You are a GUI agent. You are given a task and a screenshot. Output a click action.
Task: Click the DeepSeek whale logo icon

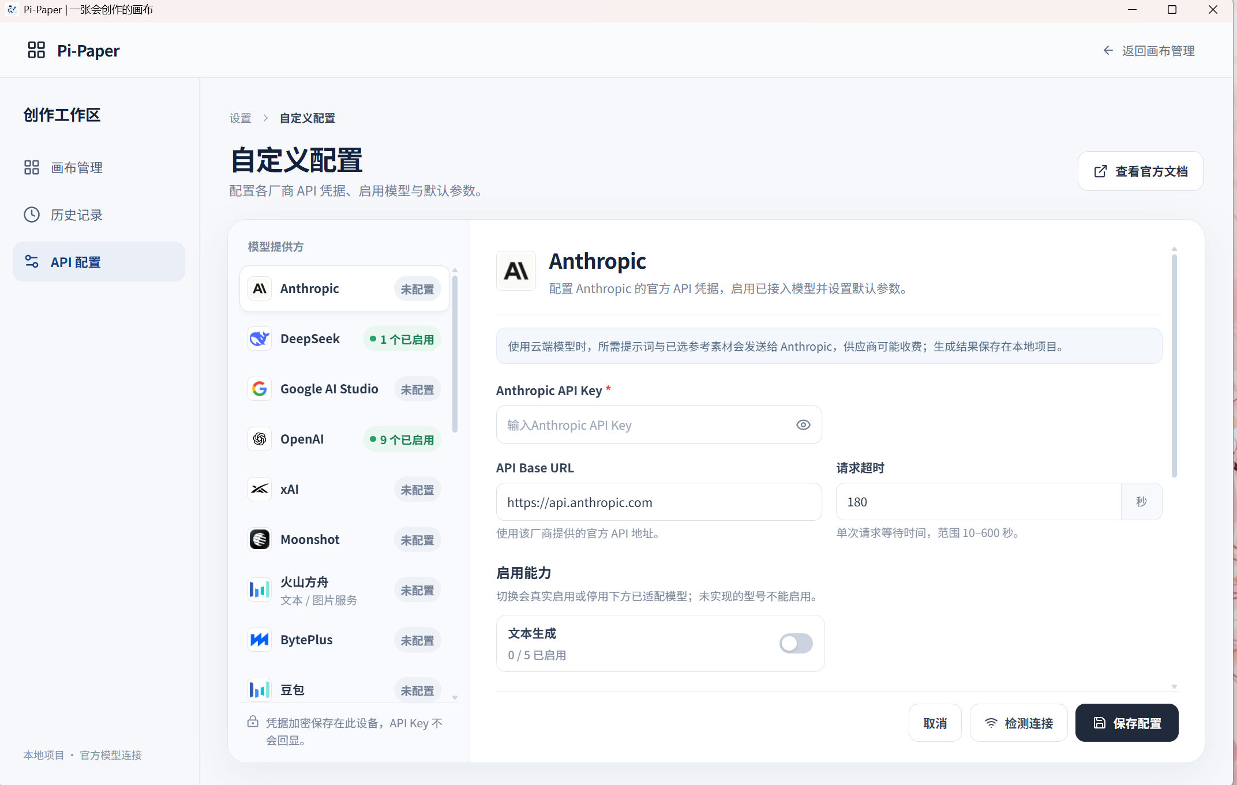point(260,339)
